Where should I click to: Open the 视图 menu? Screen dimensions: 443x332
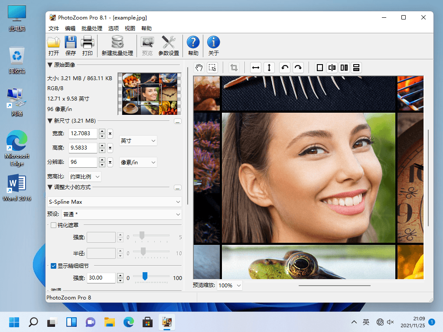(130, 29)
